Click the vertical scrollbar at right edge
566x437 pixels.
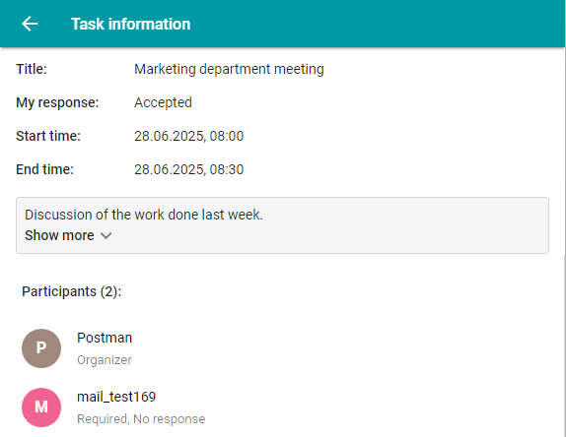click(565, 241)
